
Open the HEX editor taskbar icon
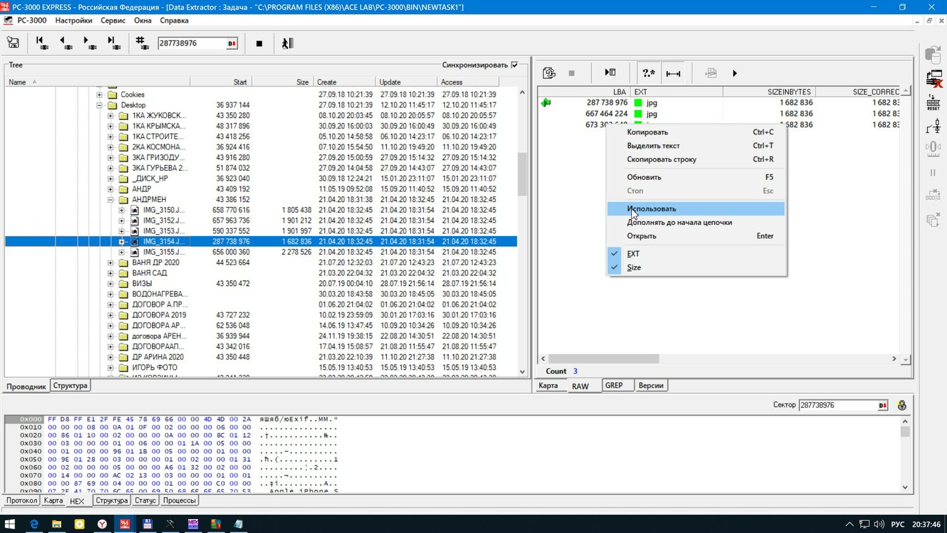[x=193, y=524]
